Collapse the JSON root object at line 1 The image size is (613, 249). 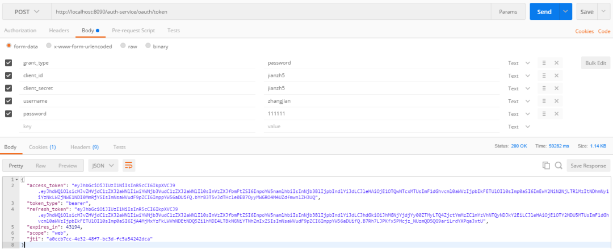(16, 180)
